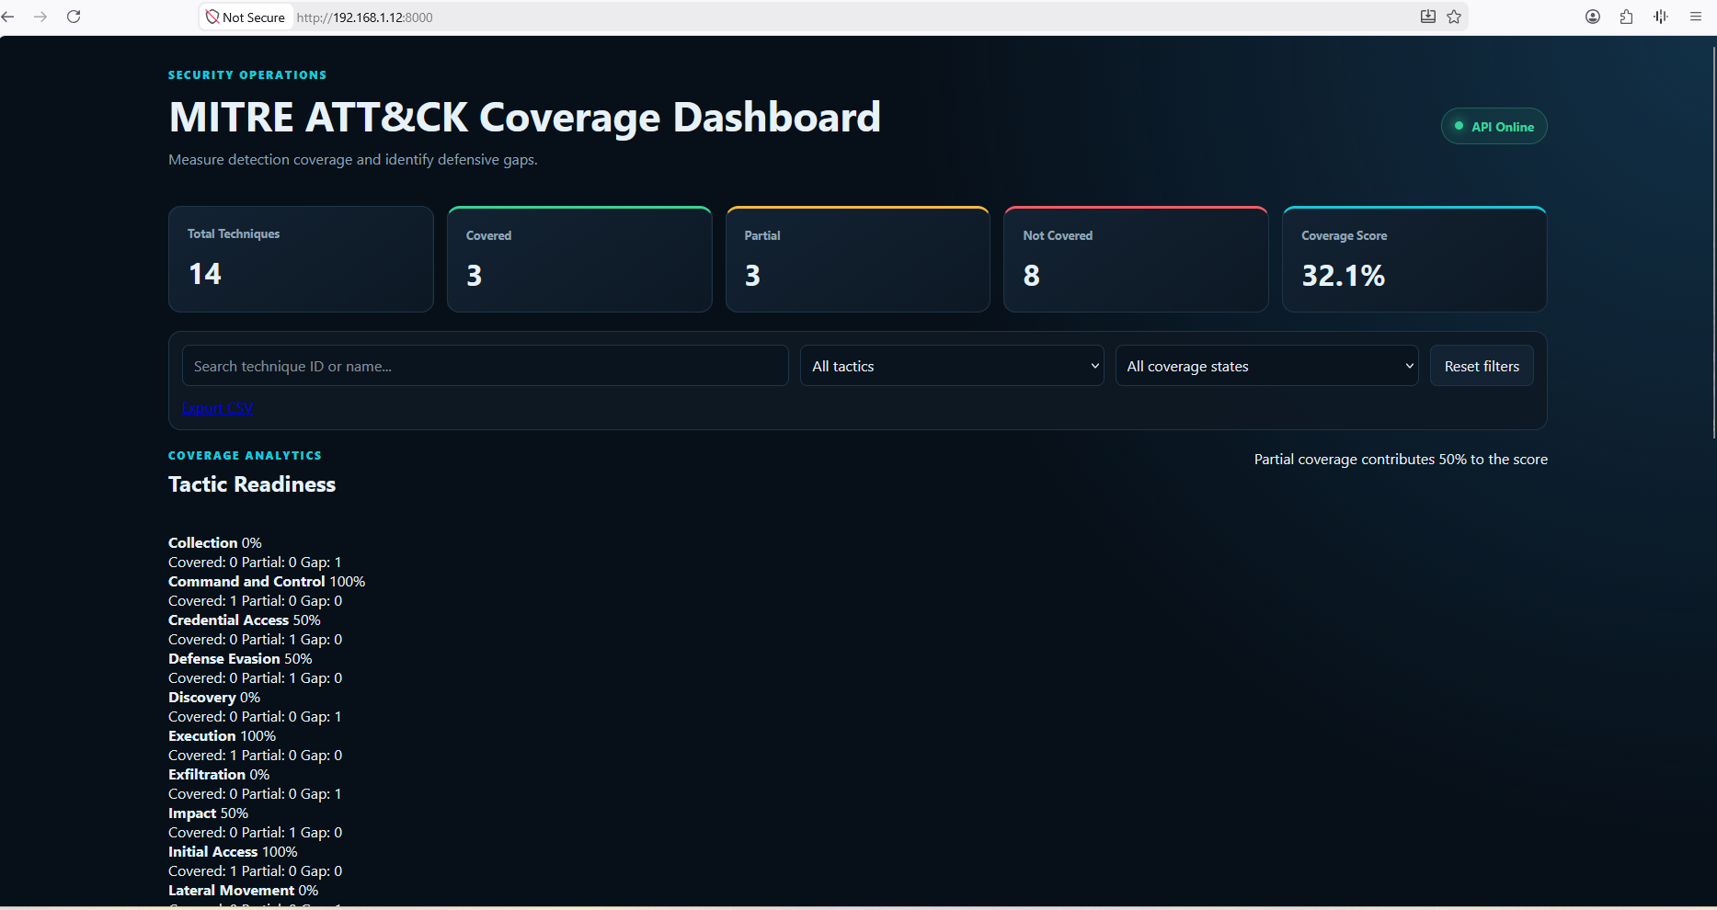Download data via Export CSV link
Screen dimensions: 1717x910
(x=218, y=408)
